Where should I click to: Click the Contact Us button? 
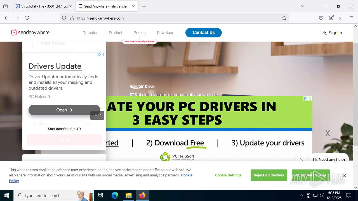coord(204,32)
